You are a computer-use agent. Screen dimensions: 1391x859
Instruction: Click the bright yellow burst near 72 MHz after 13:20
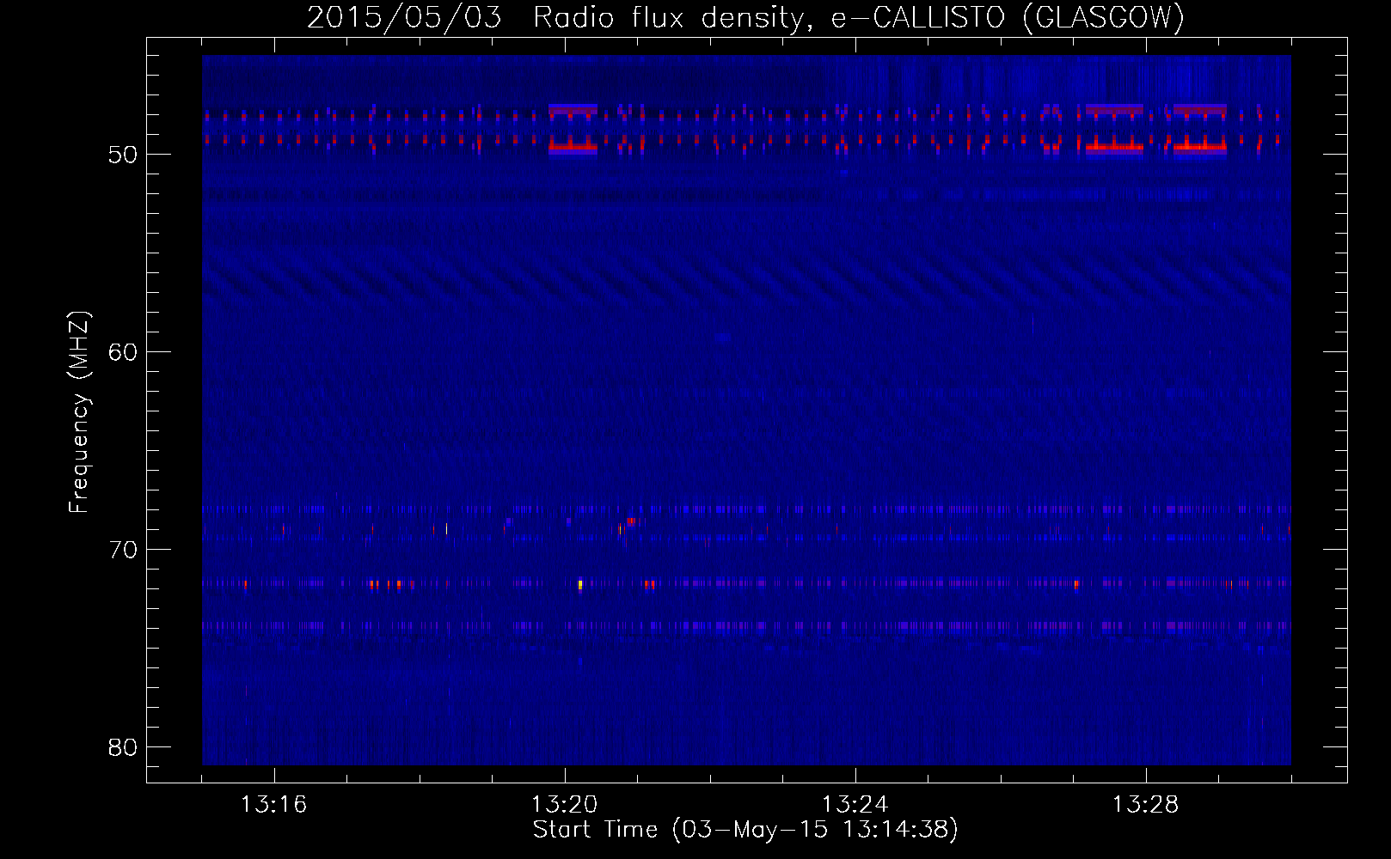coord(580,584)
